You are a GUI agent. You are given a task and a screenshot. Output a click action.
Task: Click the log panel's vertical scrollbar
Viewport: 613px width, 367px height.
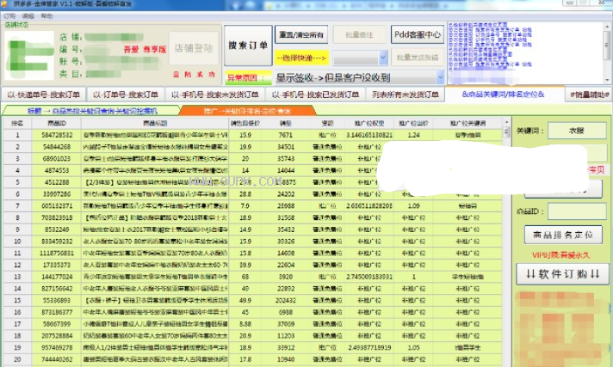[607, 52]
